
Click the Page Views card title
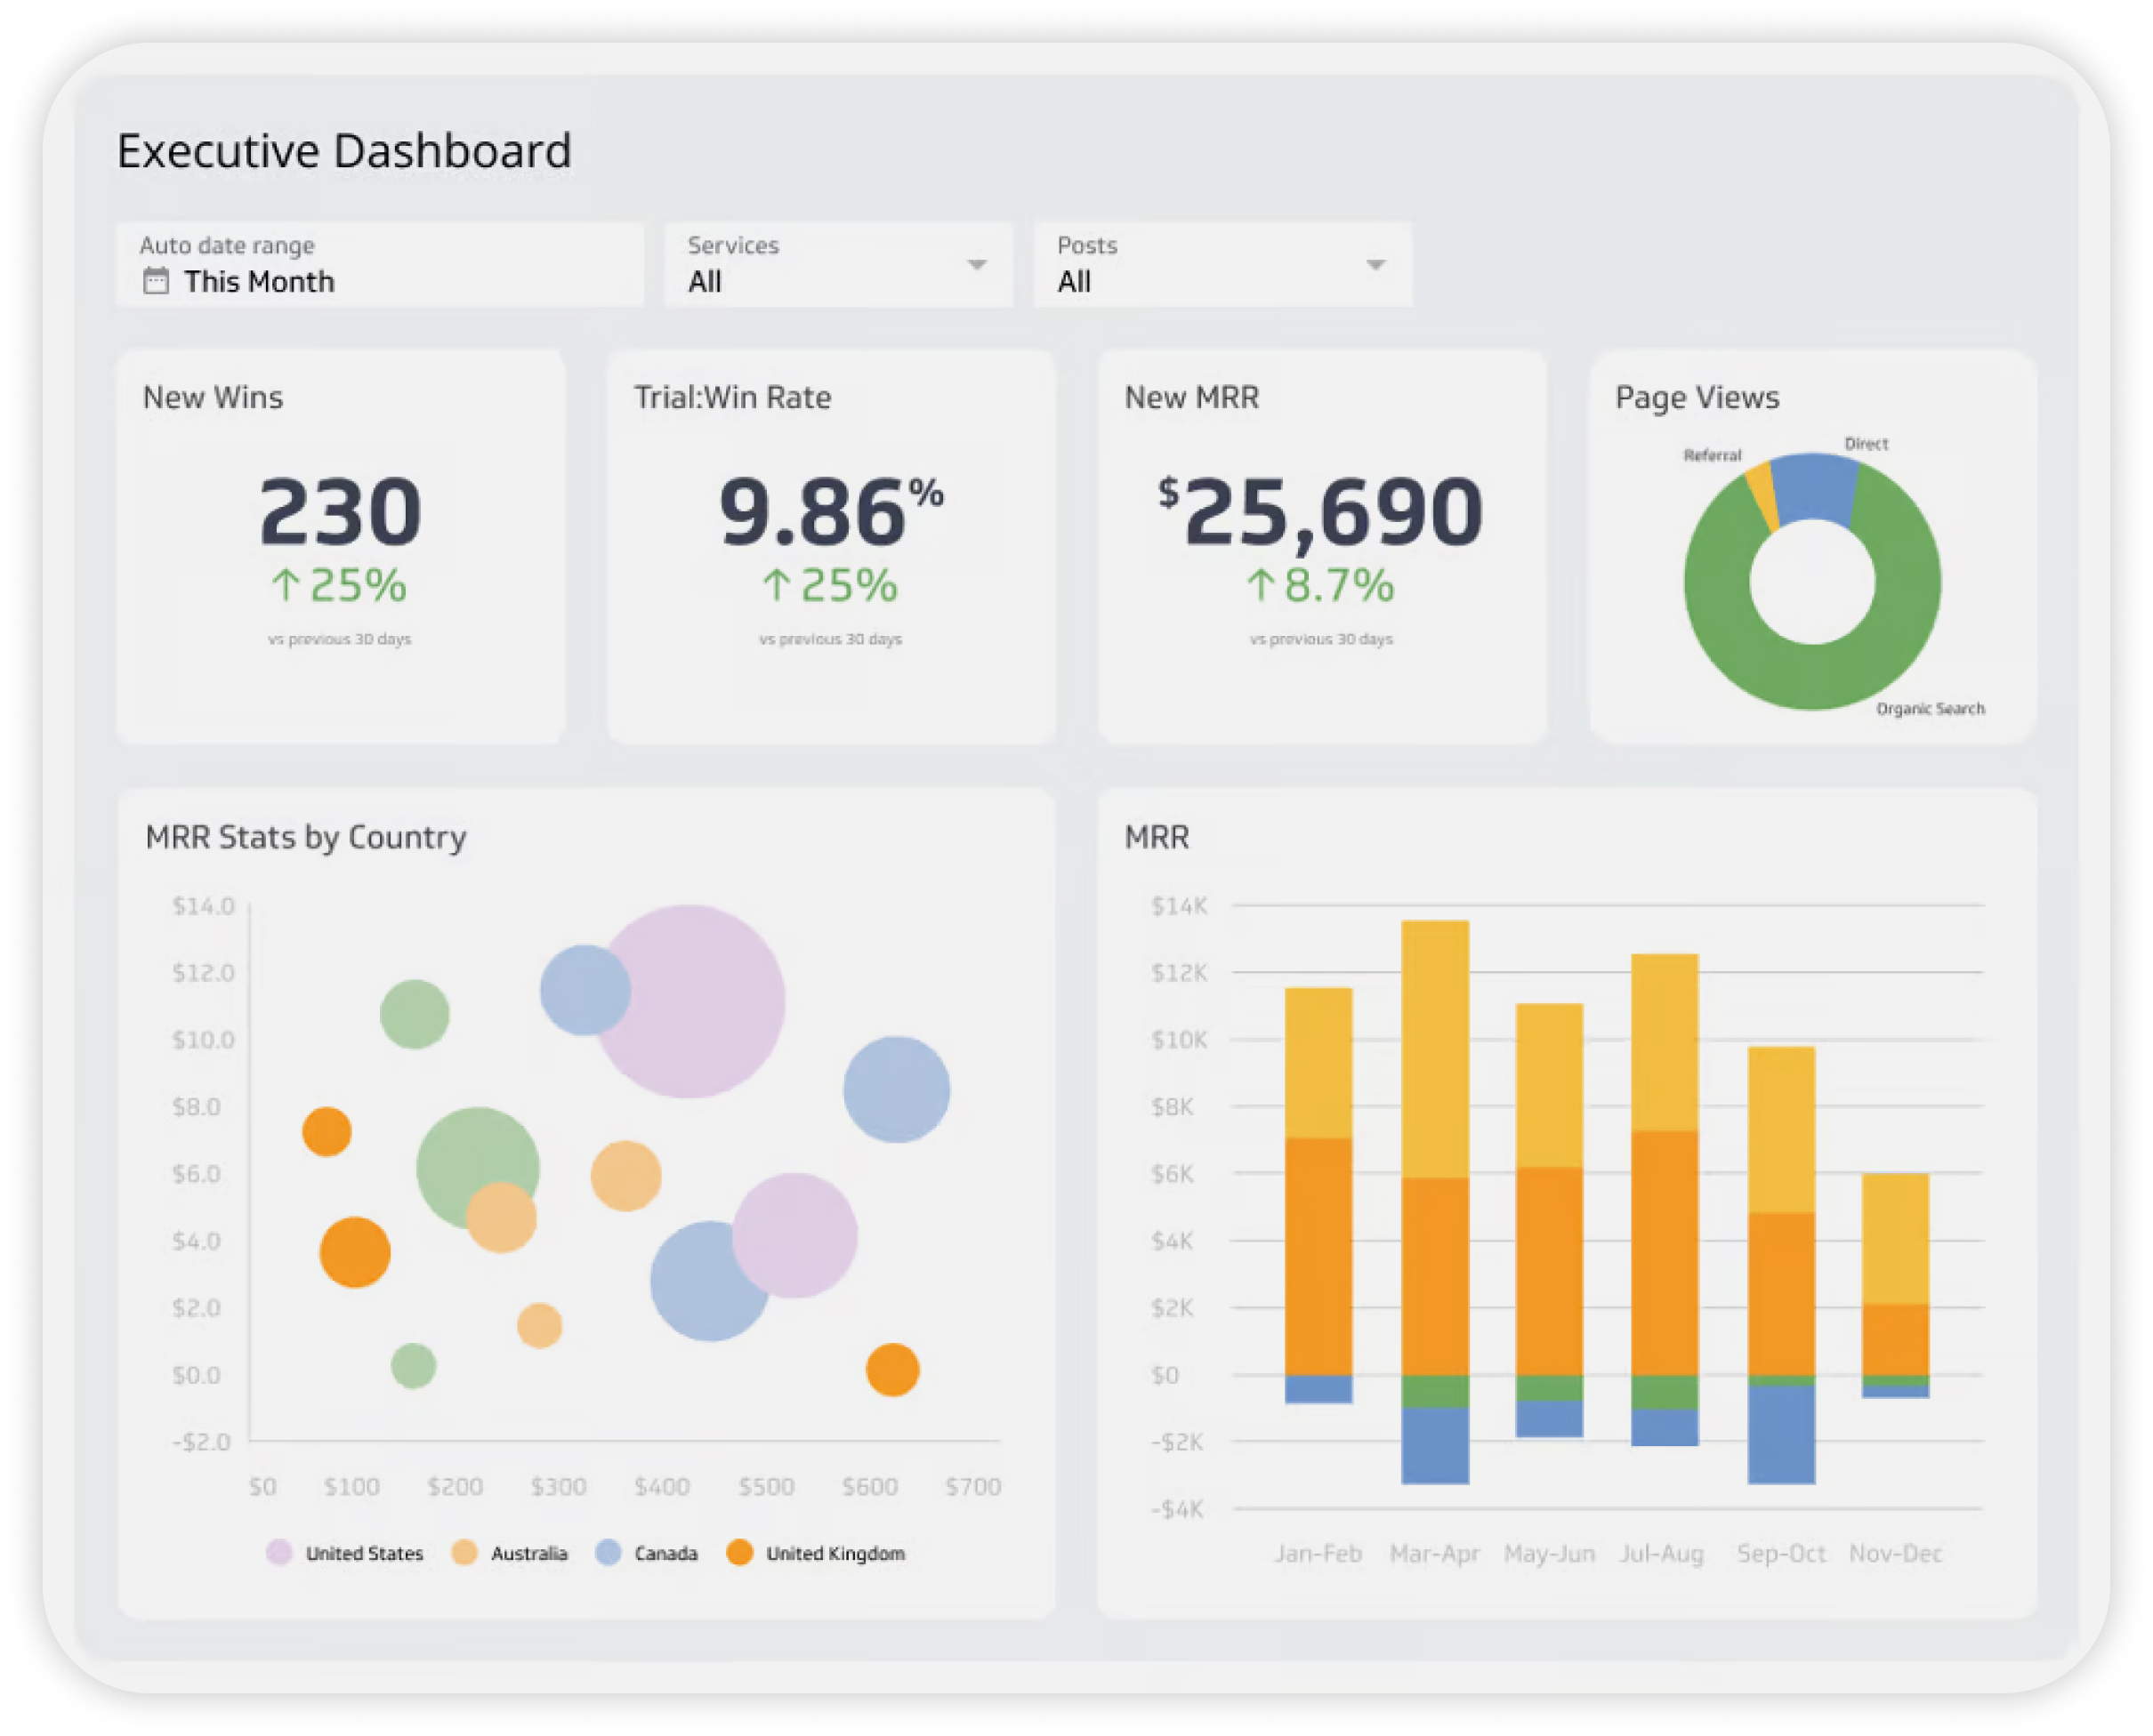pyautogui.click(x=1696, y=397)
